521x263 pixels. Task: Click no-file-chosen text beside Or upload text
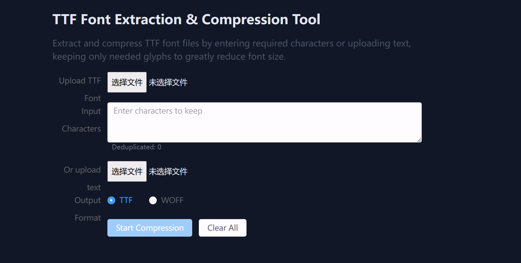click(168, 171)
